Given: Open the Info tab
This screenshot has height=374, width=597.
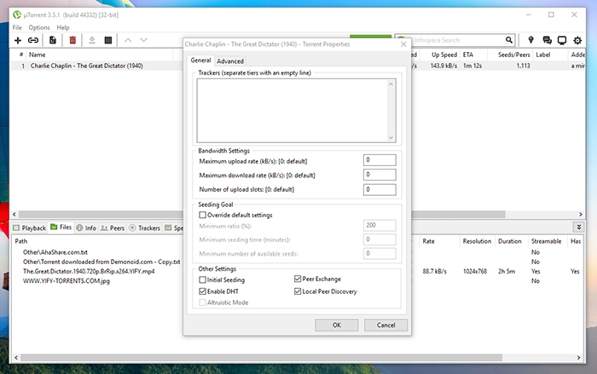Looking at the screenshot, I should (86, 228).
